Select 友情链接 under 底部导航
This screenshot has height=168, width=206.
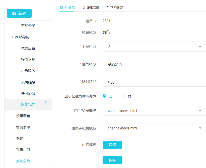28,82
